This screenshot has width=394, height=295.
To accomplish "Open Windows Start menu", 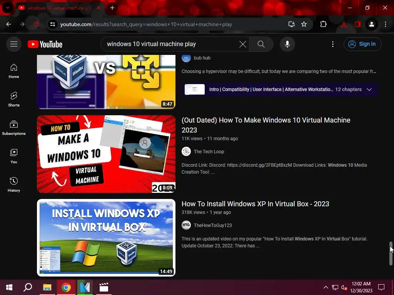I will pos(9,287).
